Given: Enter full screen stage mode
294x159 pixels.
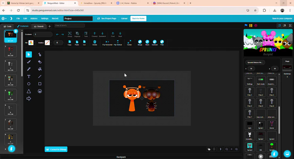Looking at the screenshot, I should (290, 26).
